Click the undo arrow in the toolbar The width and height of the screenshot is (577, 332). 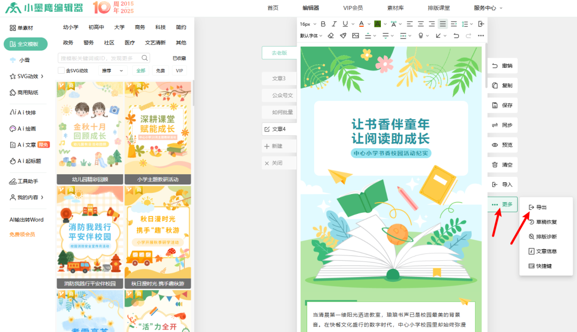456,36
